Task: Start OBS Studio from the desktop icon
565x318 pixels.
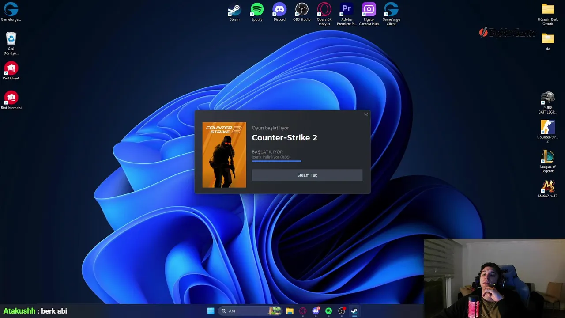Action: [x=302, y=12]
